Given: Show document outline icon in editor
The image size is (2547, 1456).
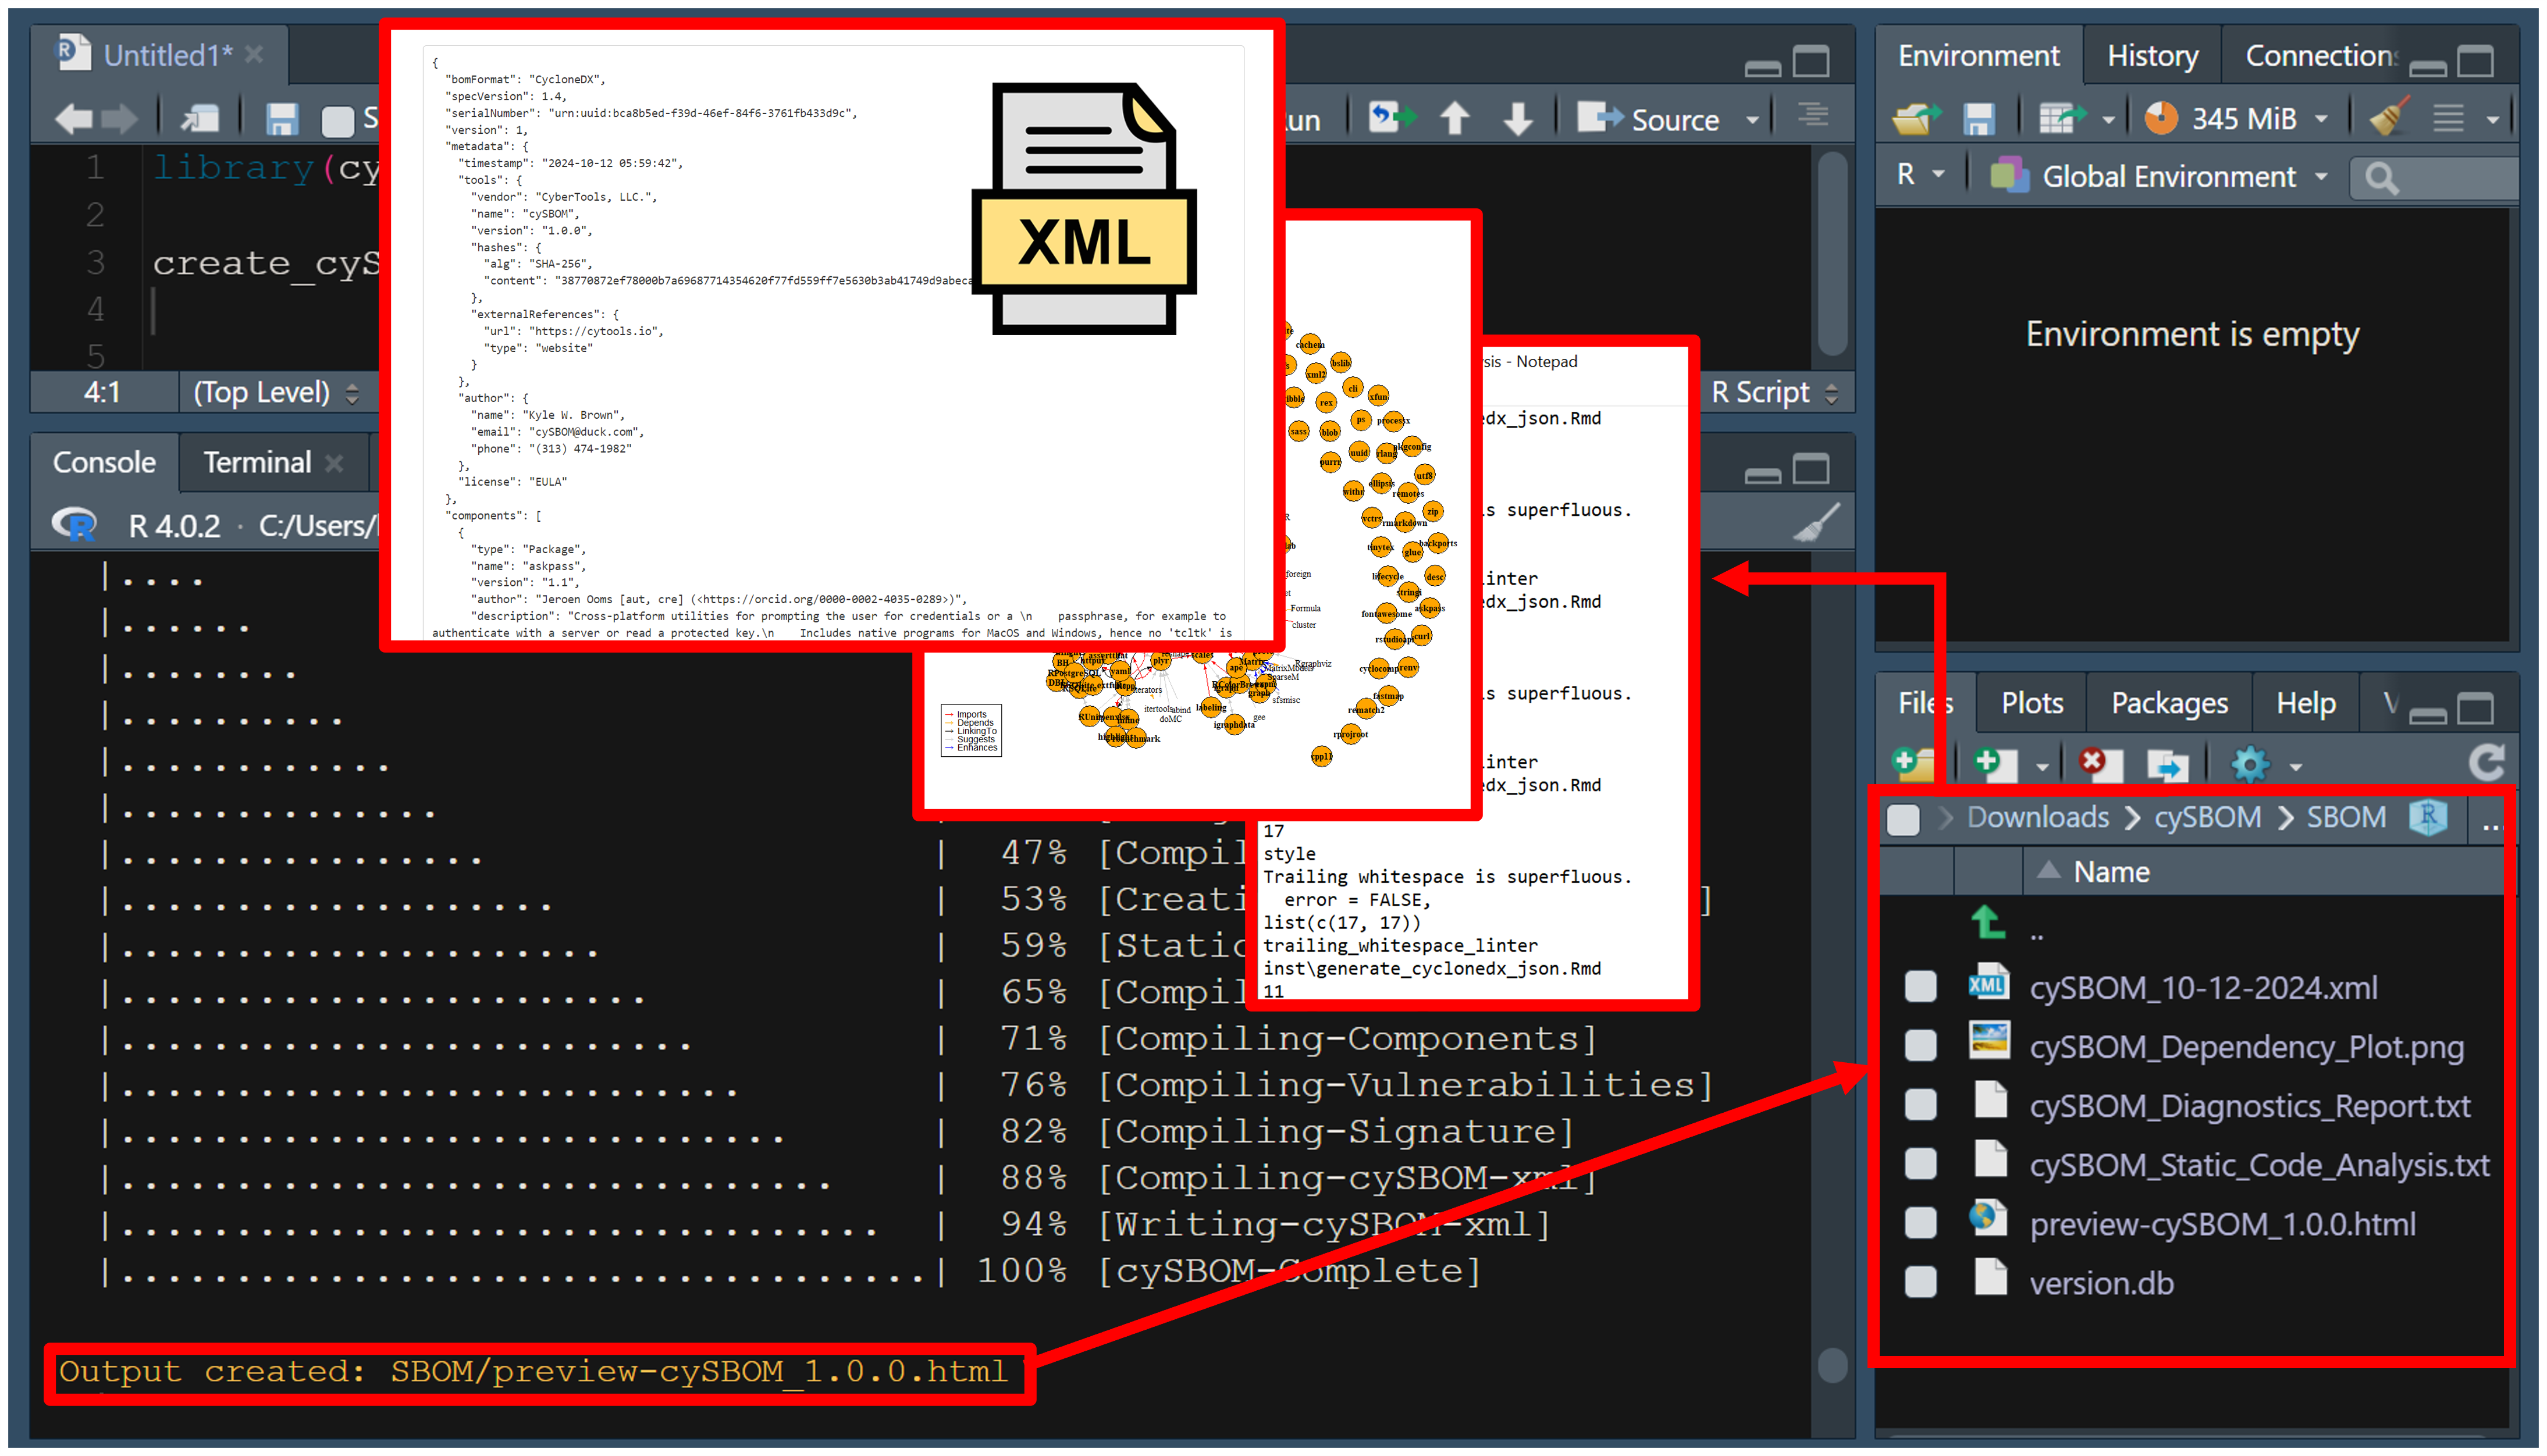Looking at the screenshot, I should pyautogui.click(x=1813, y=115).
